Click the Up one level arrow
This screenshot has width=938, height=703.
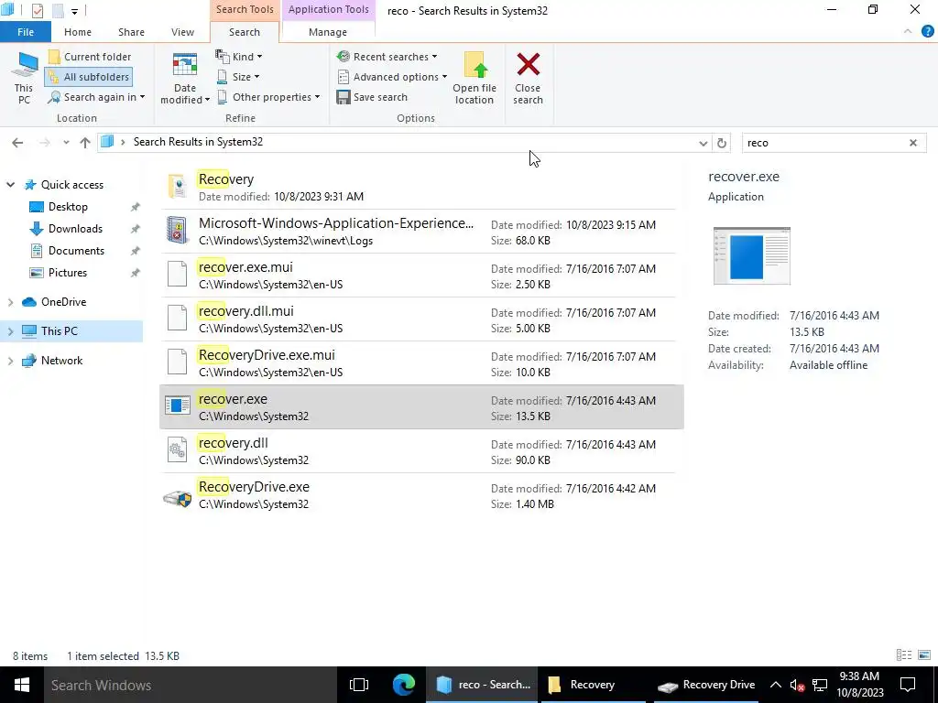coord(85,142)
